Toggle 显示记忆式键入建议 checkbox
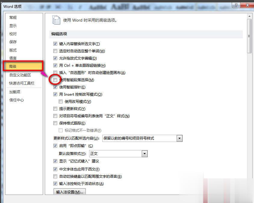Screen dimensions: 254x203 (x=55, y=161)
